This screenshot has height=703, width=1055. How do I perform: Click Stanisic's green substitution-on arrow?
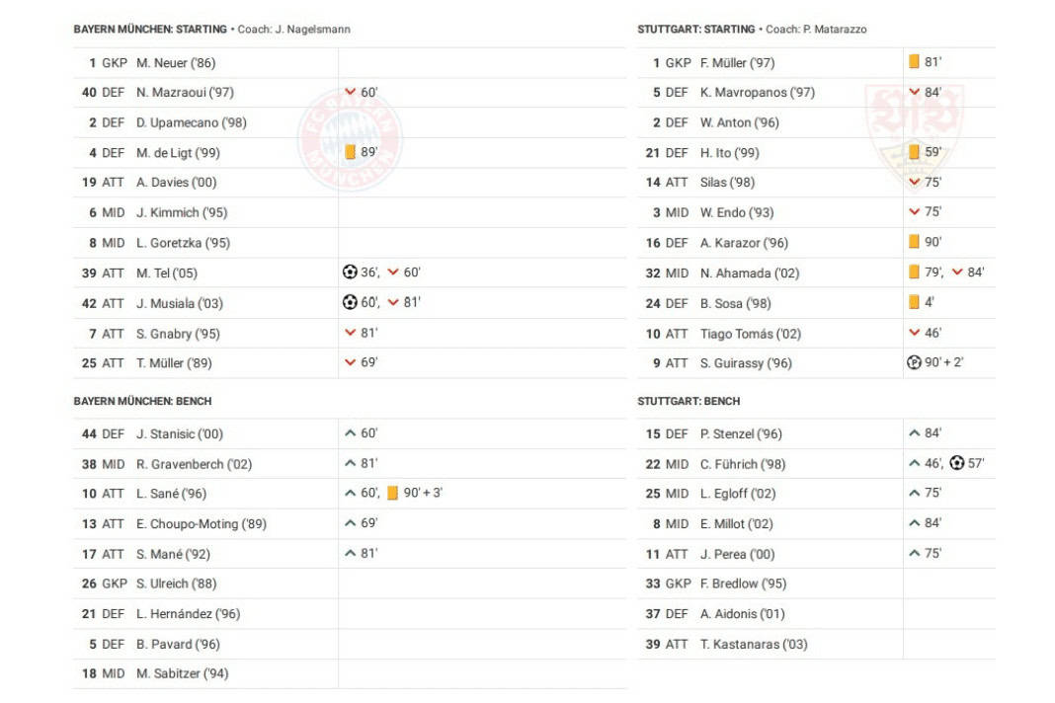pos(350,433)
